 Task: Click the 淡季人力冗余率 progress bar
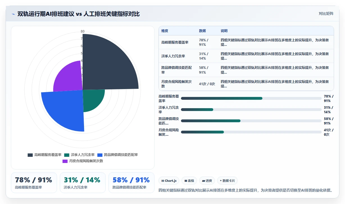click(251, 110)
